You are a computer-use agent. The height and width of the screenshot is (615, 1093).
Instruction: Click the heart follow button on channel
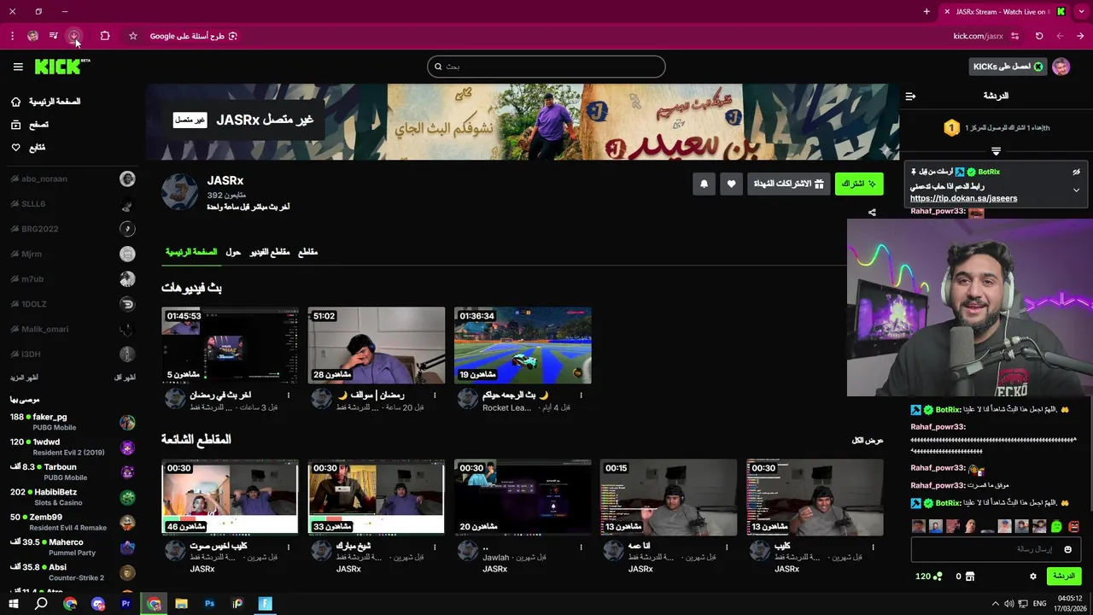731,184
